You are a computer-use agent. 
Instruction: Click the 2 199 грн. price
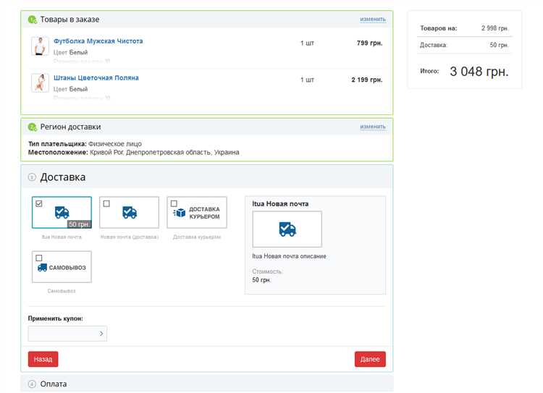tap(367, 80)
